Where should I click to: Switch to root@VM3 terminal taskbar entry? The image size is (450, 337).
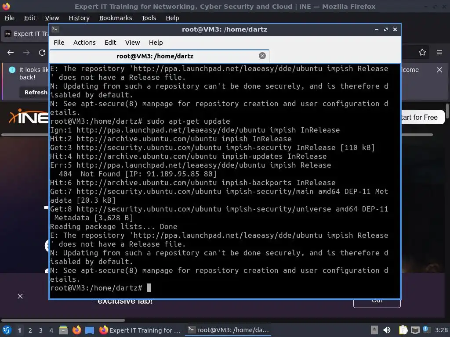[229, 330]
